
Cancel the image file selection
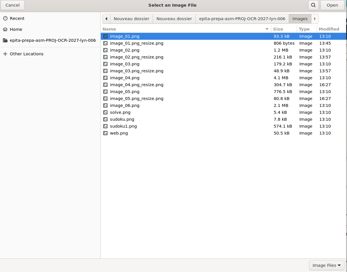point(12,5)
